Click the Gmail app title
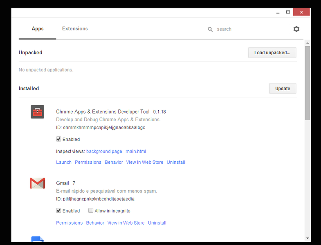Image resolution: width=321 pixels, height=245 pixels. click(63, 183)
